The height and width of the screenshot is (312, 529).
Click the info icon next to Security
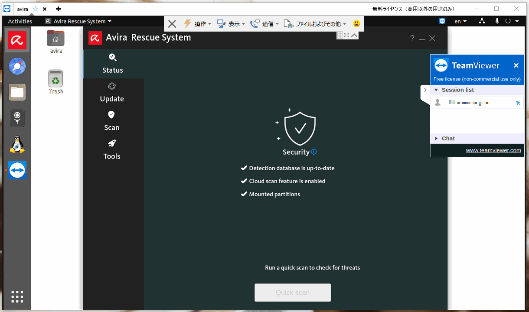[314, 152]
